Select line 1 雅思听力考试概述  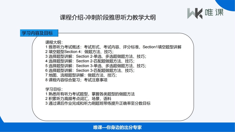coord(113,47)
